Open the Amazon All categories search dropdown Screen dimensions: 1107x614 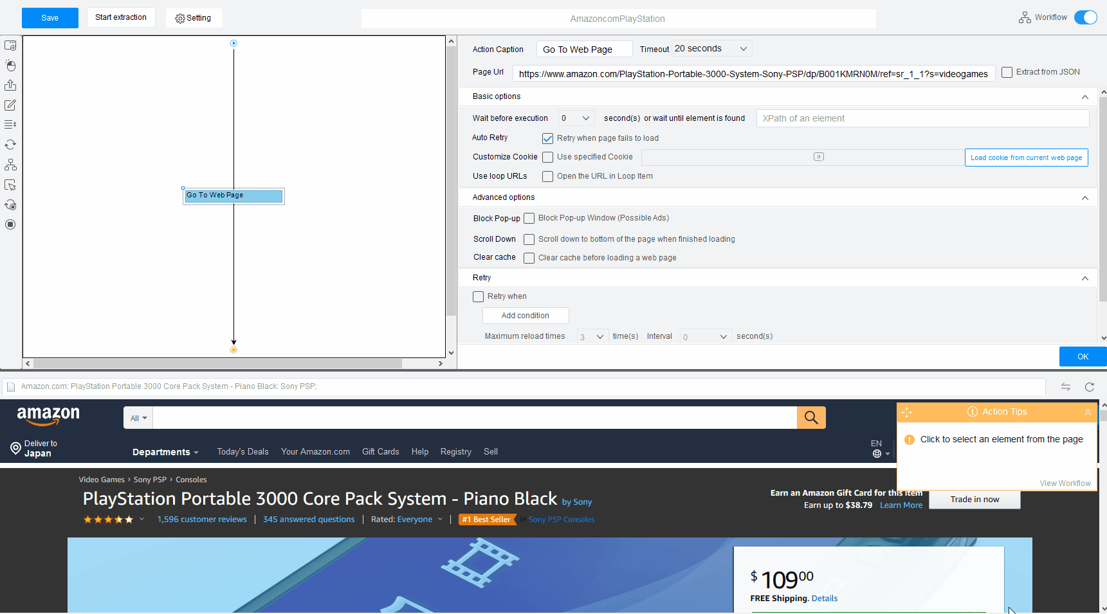[x=138, y=418]
